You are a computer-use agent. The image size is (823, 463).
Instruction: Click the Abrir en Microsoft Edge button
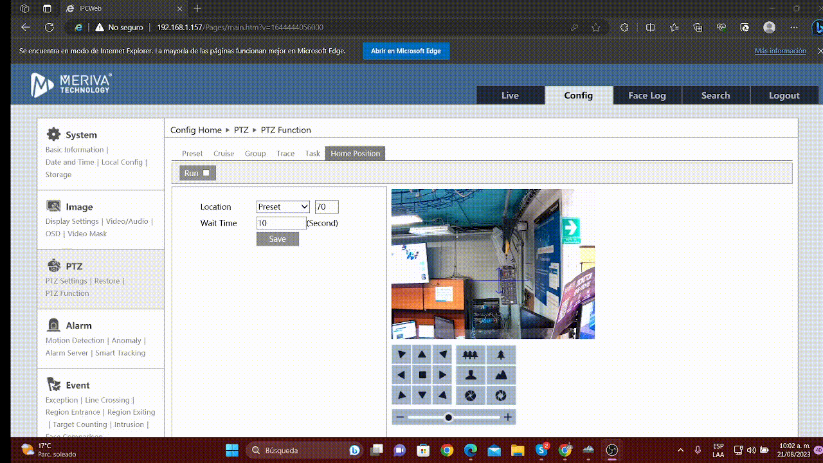coord(406,51)
